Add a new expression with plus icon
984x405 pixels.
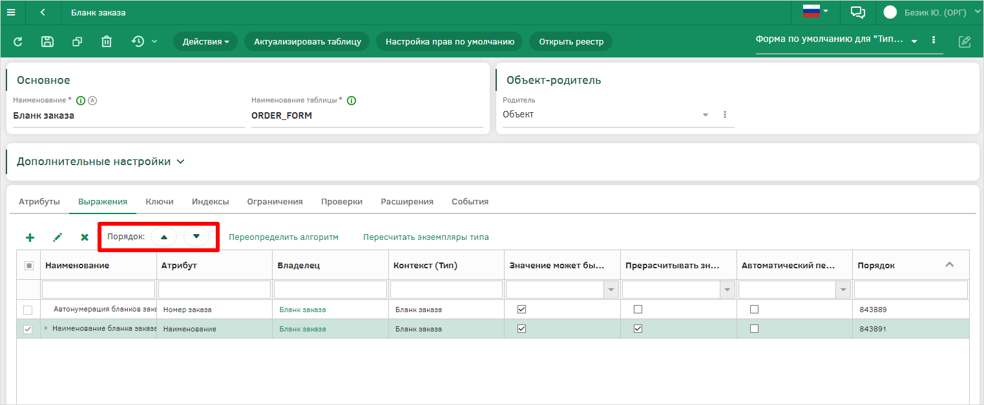click(x=30, y=237)
